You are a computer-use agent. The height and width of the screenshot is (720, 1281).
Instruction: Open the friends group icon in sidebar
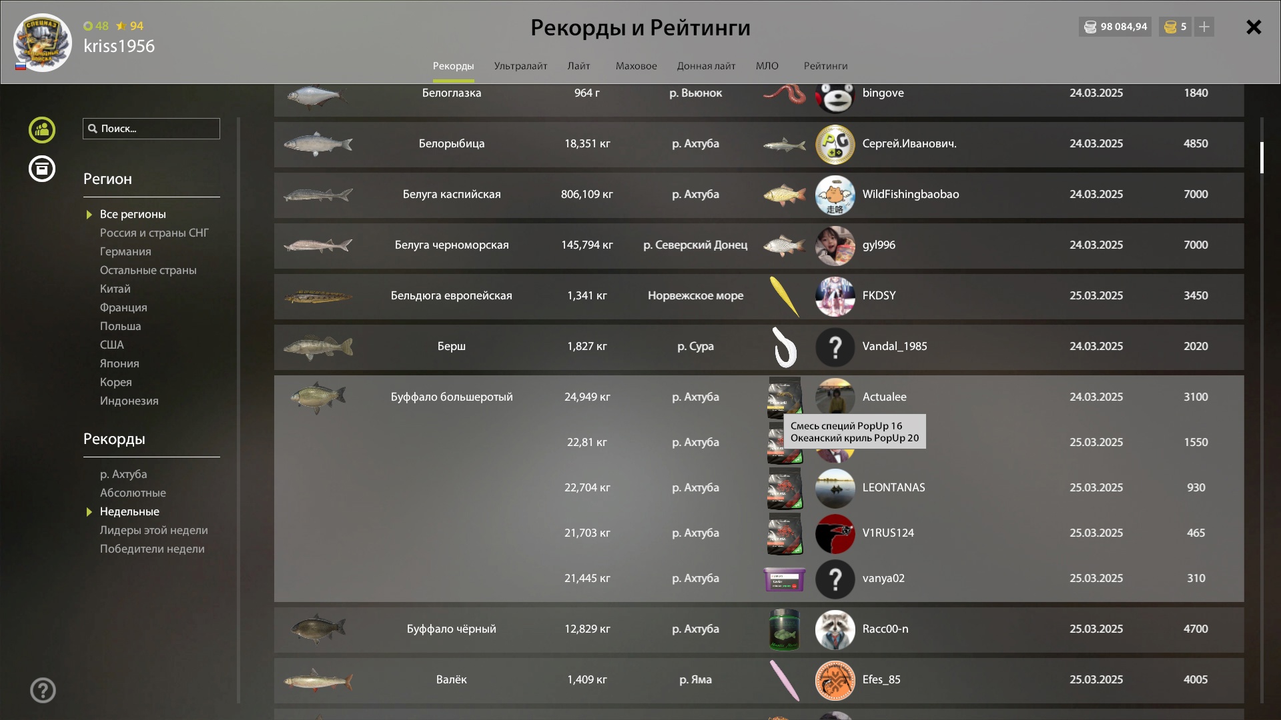(42, 130)
